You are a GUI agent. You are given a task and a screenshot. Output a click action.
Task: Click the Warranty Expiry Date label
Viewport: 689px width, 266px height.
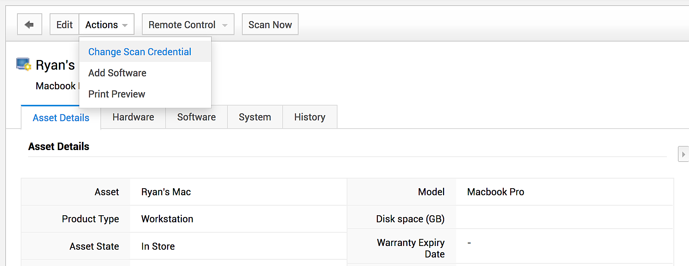point(411,248)
